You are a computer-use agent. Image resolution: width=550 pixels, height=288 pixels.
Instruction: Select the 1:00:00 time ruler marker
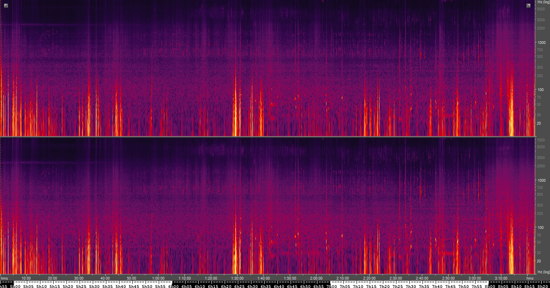click(158, 278)
